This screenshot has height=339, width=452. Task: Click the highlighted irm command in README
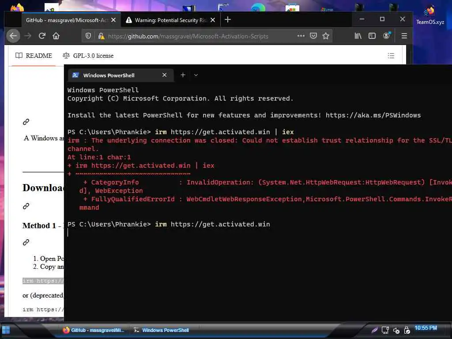pyautogui.click(x=43, y=281)
